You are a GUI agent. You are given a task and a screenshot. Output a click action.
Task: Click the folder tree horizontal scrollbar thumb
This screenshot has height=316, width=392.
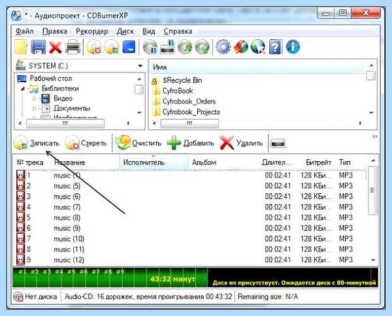click(65, 123)
